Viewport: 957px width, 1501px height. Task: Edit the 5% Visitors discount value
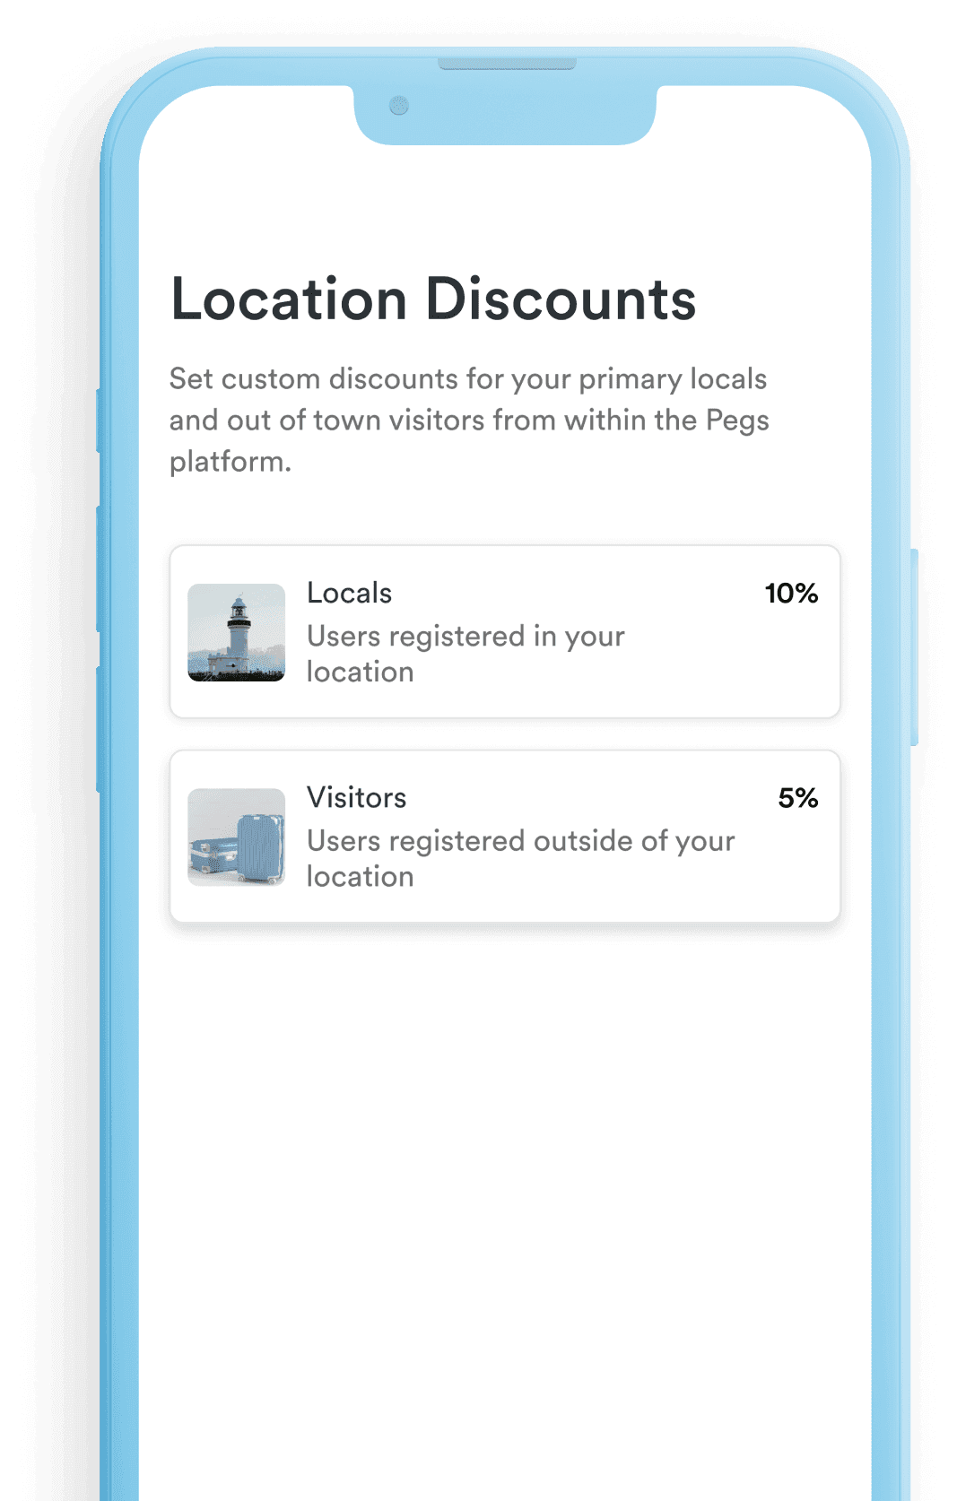pos(797,797)
